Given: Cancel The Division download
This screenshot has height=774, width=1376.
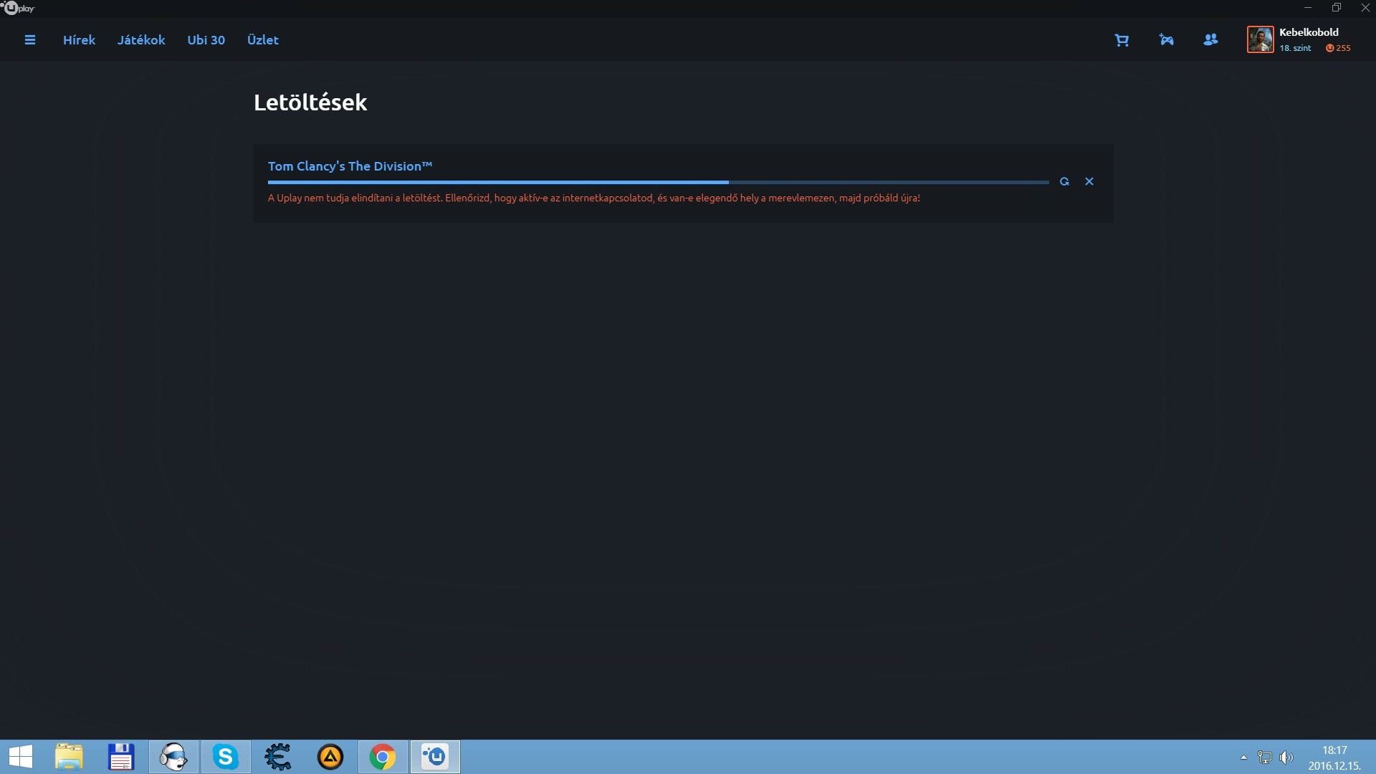Looking at the screenshot, I should (x=1089, y=182).
